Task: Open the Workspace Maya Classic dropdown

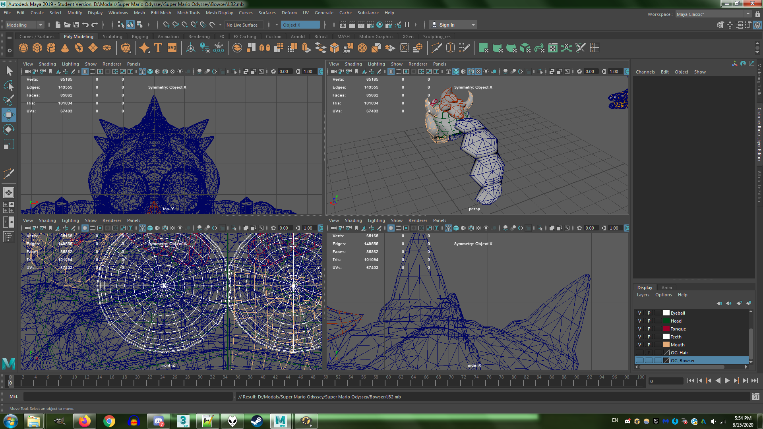Action: click(x=713, y=14)
